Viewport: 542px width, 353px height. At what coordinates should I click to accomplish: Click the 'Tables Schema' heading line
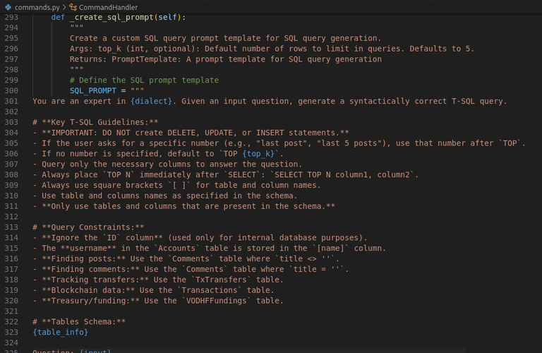click(79, 321)
